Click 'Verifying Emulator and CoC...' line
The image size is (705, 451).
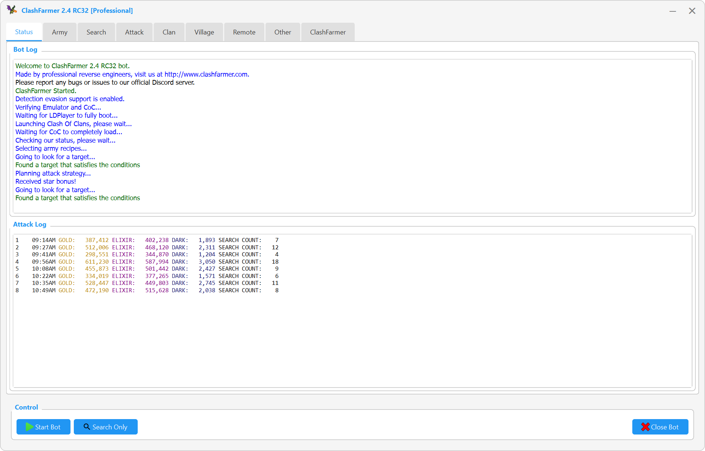point(58,107)
